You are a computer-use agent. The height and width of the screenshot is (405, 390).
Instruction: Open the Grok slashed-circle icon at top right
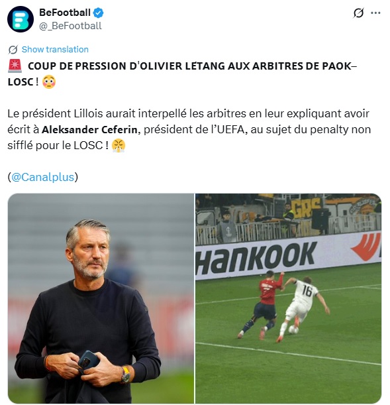[358, 13]
